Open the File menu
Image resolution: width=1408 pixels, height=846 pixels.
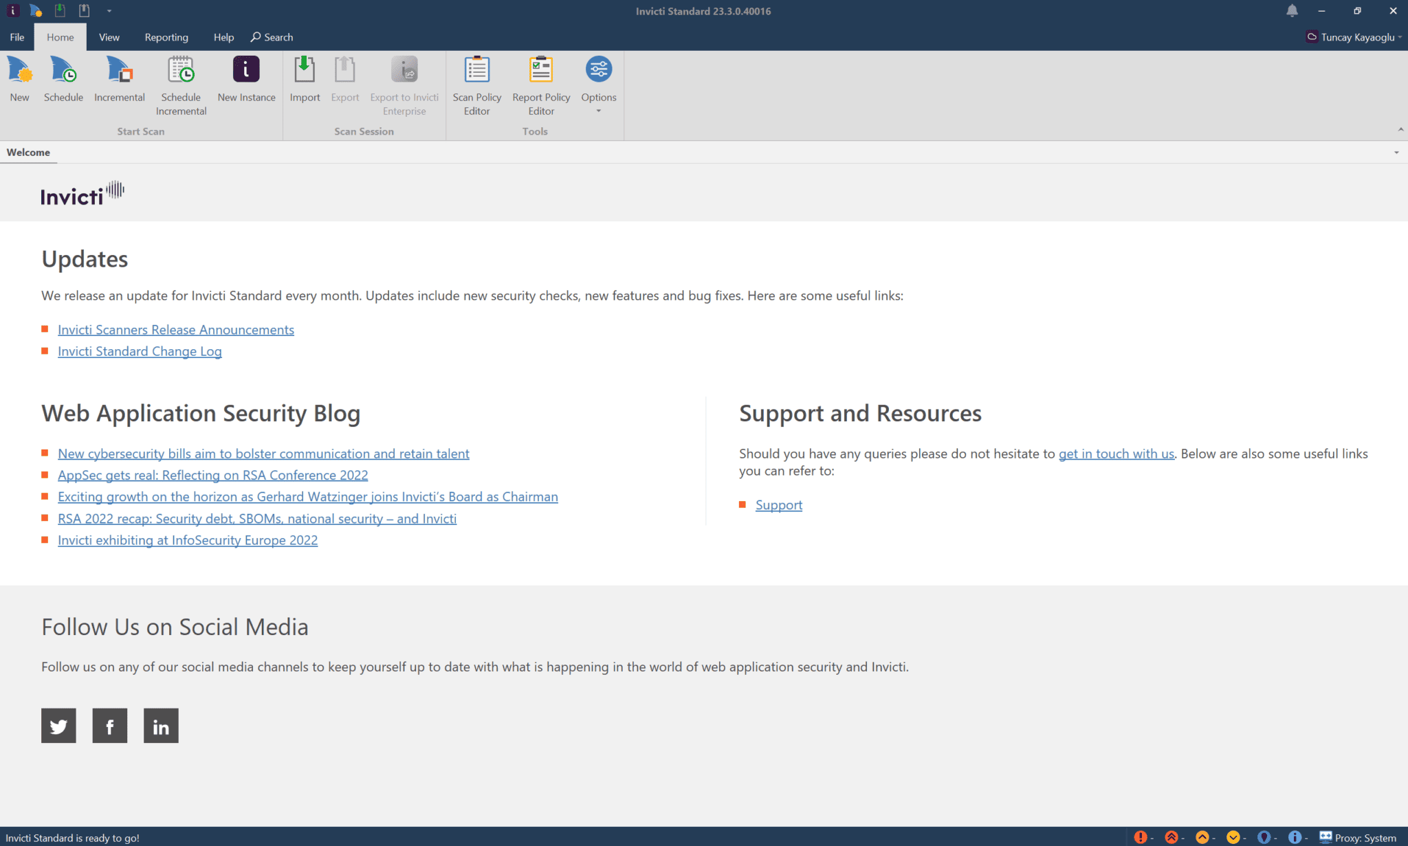17,37
